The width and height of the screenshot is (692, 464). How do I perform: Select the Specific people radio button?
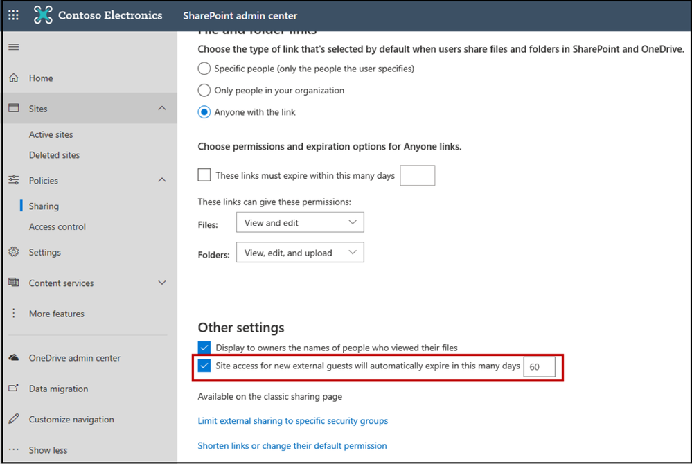(204, 69)
